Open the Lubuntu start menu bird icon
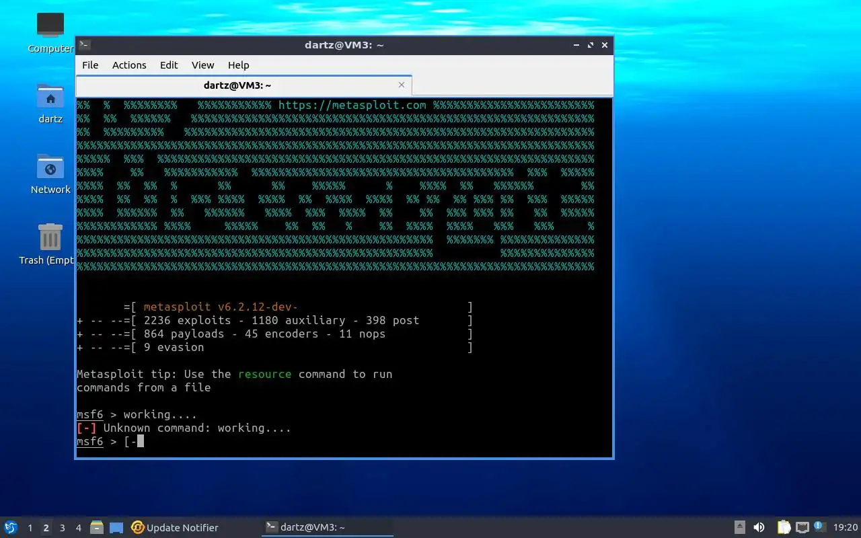 click(11, 527)
